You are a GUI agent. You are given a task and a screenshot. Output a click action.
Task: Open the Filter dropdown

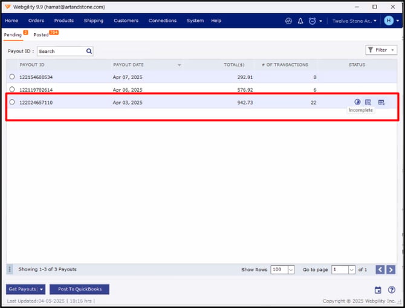click(x=381, y=50)
